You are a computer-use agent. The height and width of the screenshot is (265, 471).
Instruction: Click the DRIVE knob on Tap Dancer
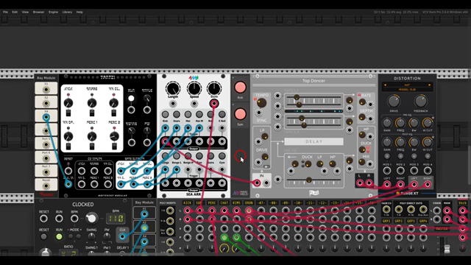click(265, 157)
